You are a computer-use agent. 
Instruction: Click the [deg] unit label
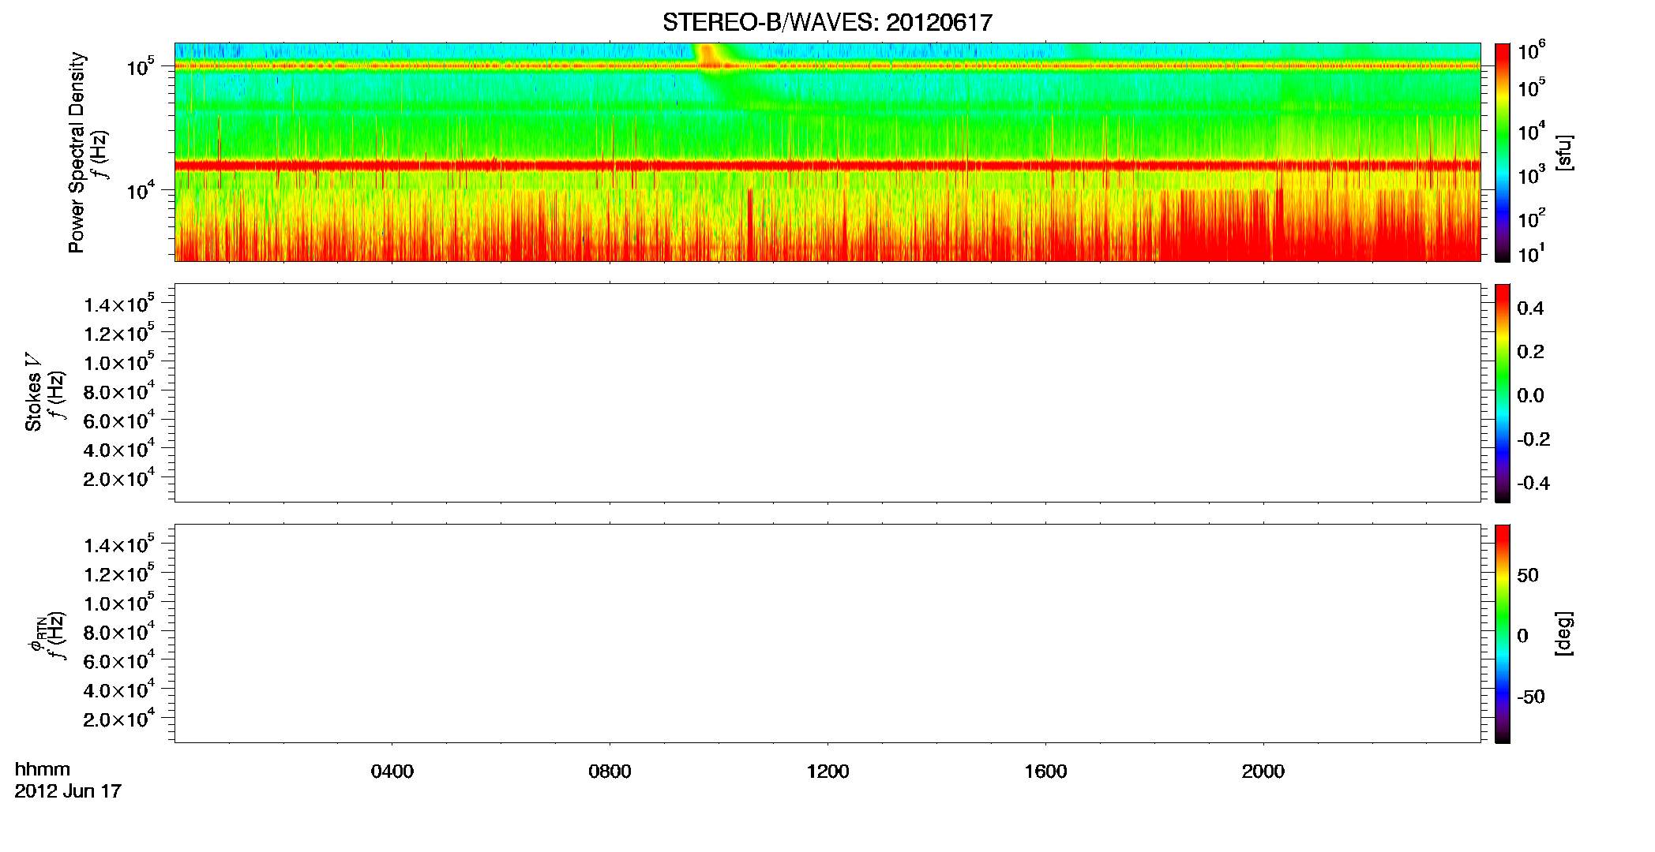tap(1563, 633)
